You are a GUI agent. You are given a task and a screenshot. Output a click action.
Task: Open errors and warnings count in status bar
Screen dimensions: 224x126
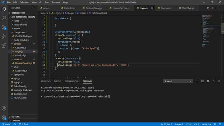click(x=23, y=124)
